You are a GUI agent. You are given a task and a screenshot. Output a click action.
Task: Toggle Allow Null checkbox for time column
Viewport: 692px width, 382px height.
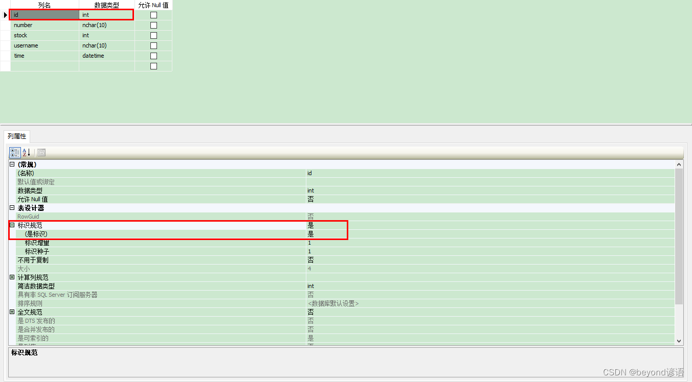[x=153, y=56]
